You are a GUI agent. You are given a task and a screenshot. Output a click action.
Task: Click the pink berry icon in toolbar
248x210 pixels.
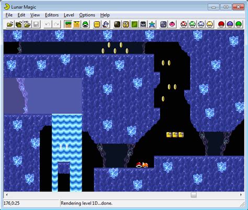(x=172, y=24)
